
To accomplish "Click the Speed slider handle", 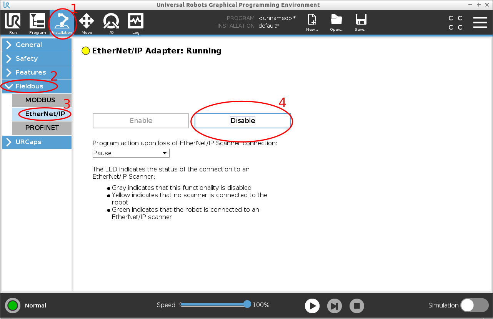I will pos(247,304).
